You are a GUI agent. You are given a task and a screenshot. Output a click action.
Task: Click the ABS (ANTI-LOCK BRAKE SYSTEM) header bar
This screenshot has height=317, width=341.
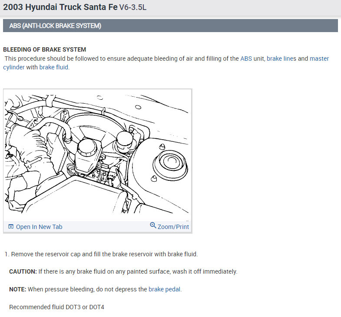[x=170, y=26]
